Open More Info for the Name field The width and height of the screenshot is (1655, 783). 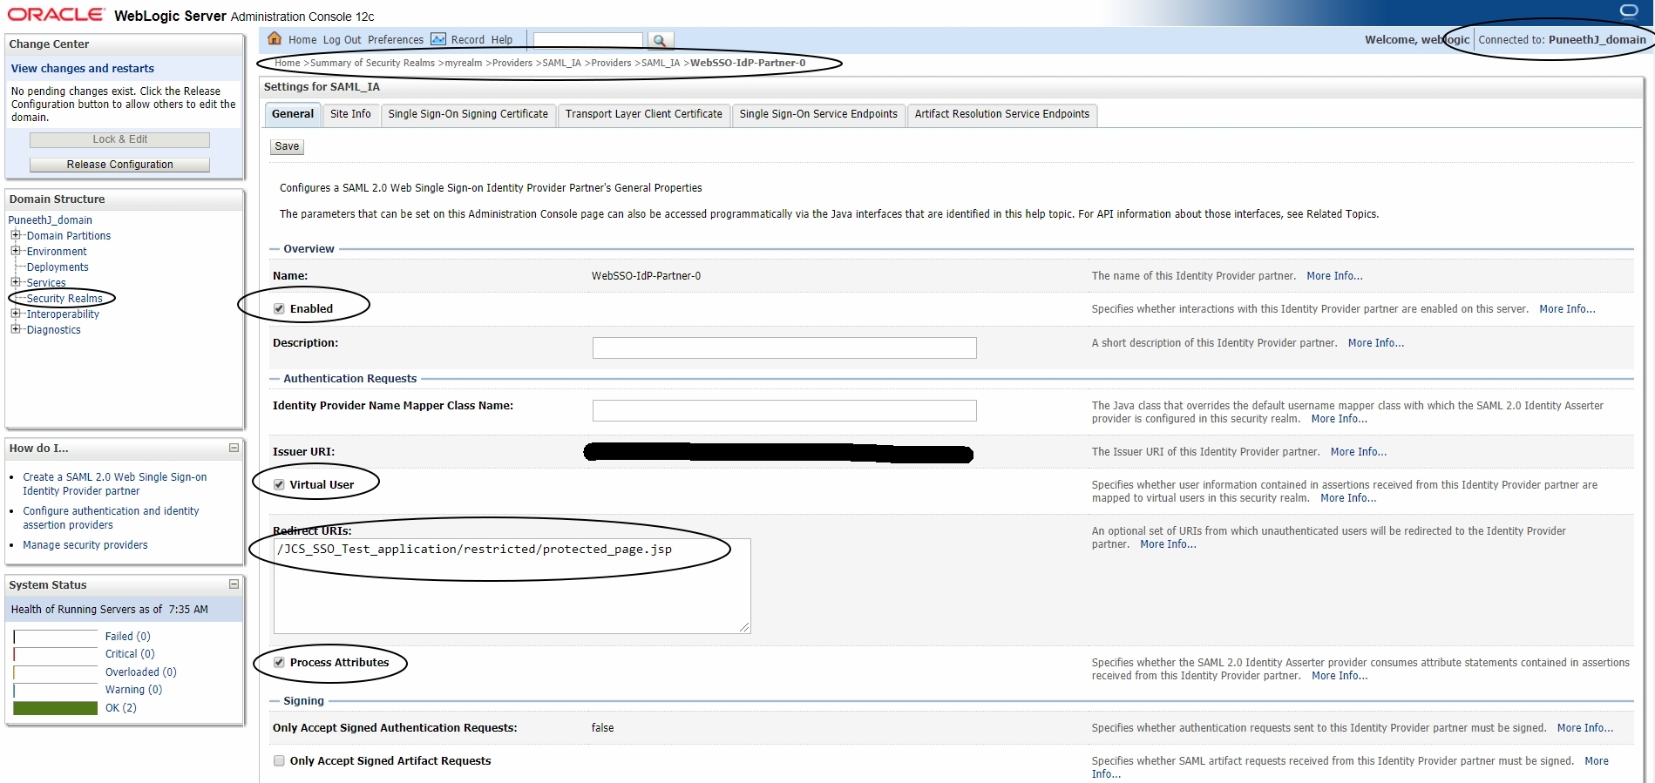(1334, 276)
